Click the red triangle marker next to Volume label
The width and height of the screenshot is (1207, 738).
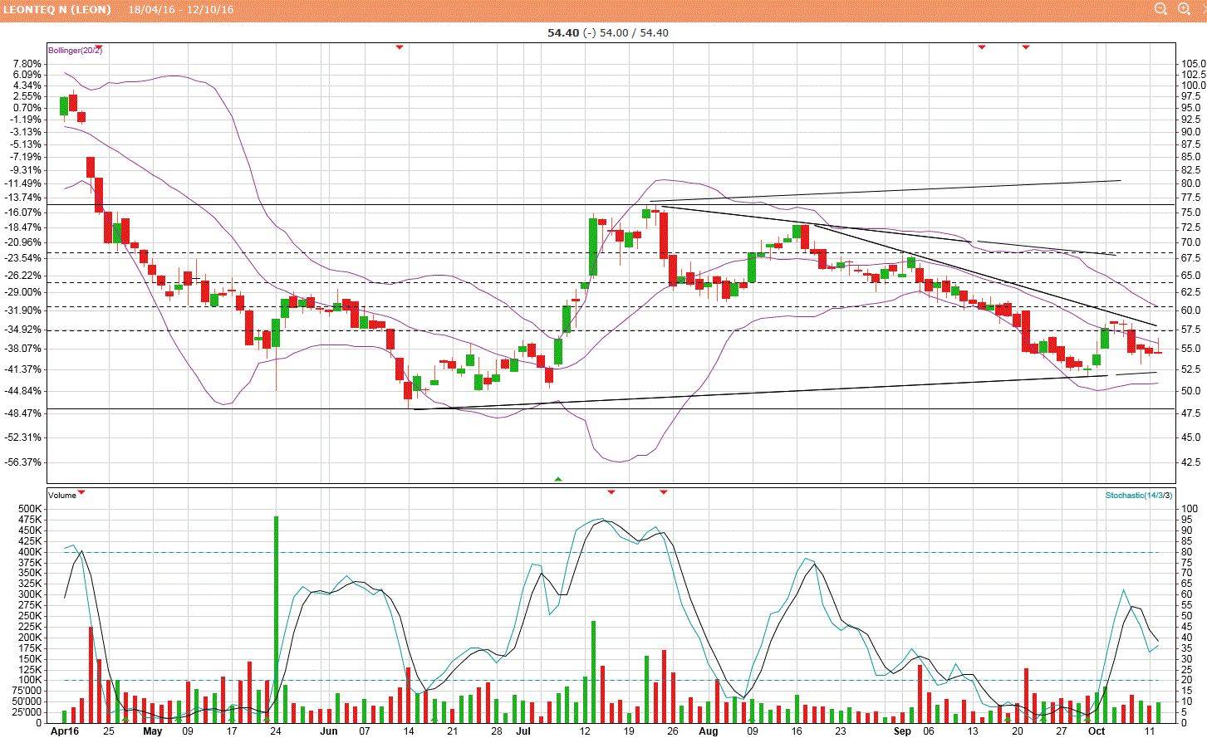click(81, 493)
